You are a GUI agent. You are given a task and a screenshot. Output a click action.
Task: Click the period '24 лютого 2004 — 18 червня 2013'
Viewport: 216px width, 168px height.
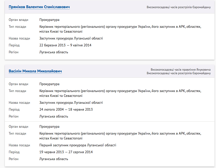(66, 110)
